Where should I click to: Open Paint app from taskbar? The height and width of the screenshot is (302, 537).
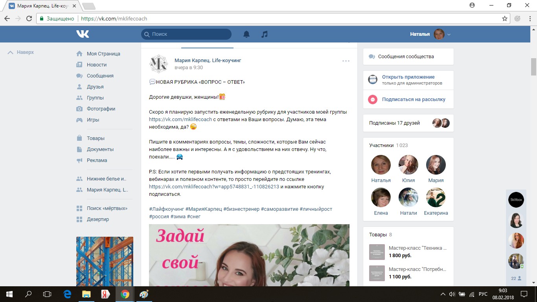pos(144,294)
